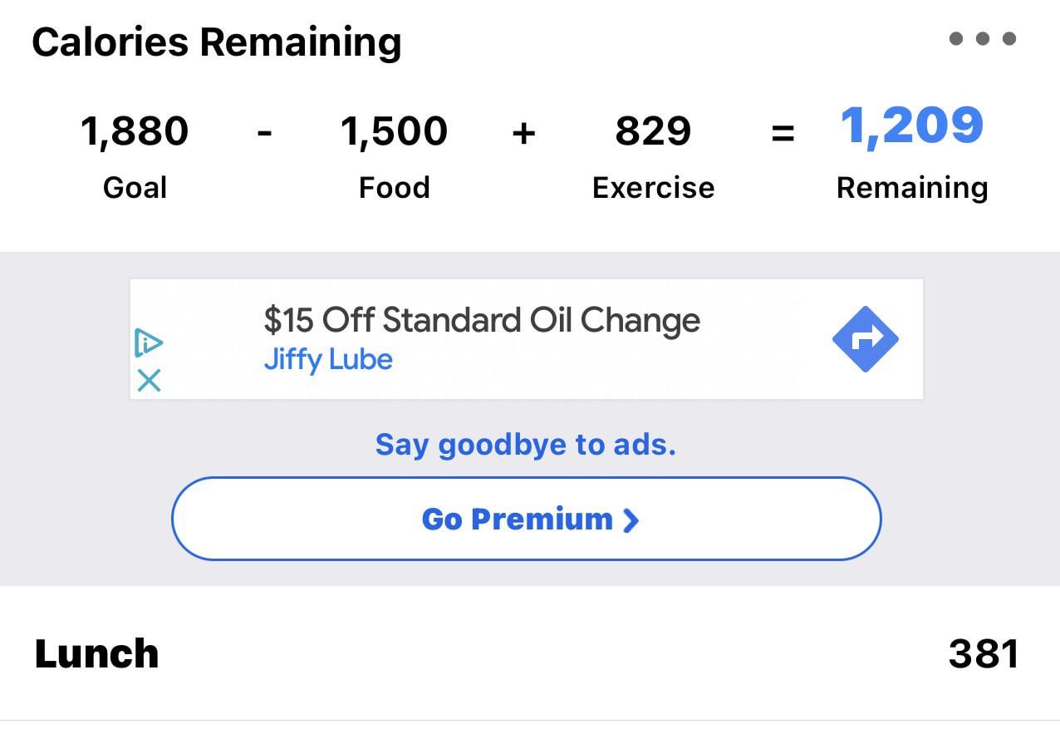Tap the Goal label
Screen dimensions: 1060x729
click(135, 188)
